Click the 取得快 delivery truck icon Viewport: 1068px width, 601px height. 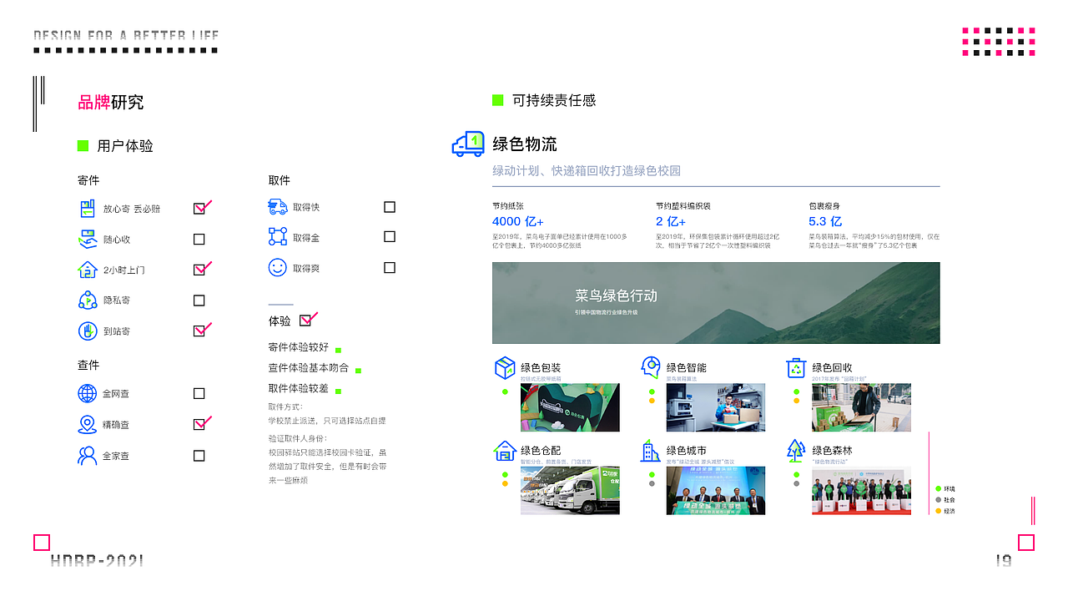click(x=278, y=206)
